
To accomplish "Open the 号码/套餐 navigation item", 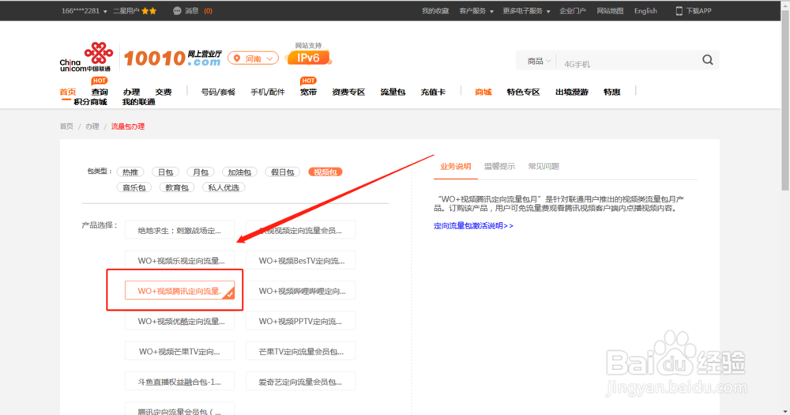I will (218, 92).
